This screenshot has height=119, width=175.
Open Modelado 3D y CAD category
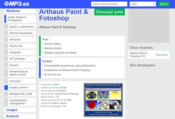[20, 94]
